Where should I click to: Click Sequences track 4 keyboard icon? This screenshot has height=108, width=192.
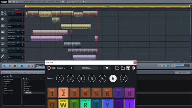(3, 31)
